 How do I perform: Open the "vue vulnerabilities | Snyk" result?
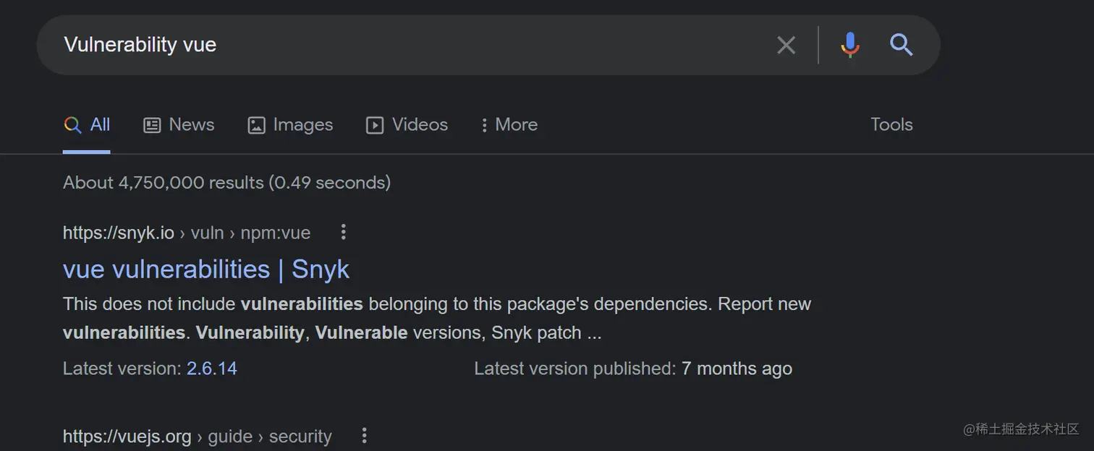[206, 270]
